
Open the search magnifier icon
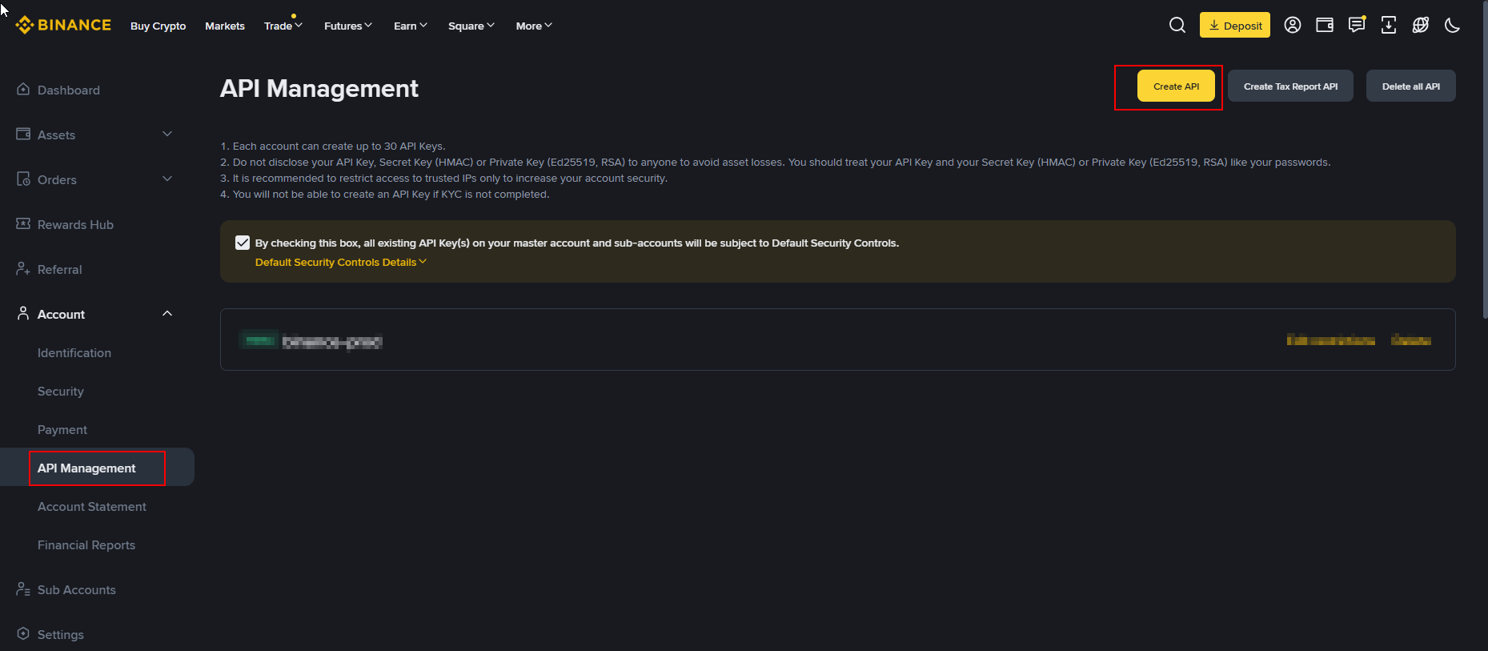[x=1177, y=26]
